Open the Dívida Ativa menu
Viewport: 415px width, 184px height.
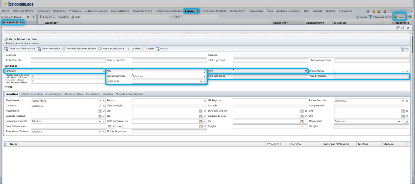coord(237,11)
